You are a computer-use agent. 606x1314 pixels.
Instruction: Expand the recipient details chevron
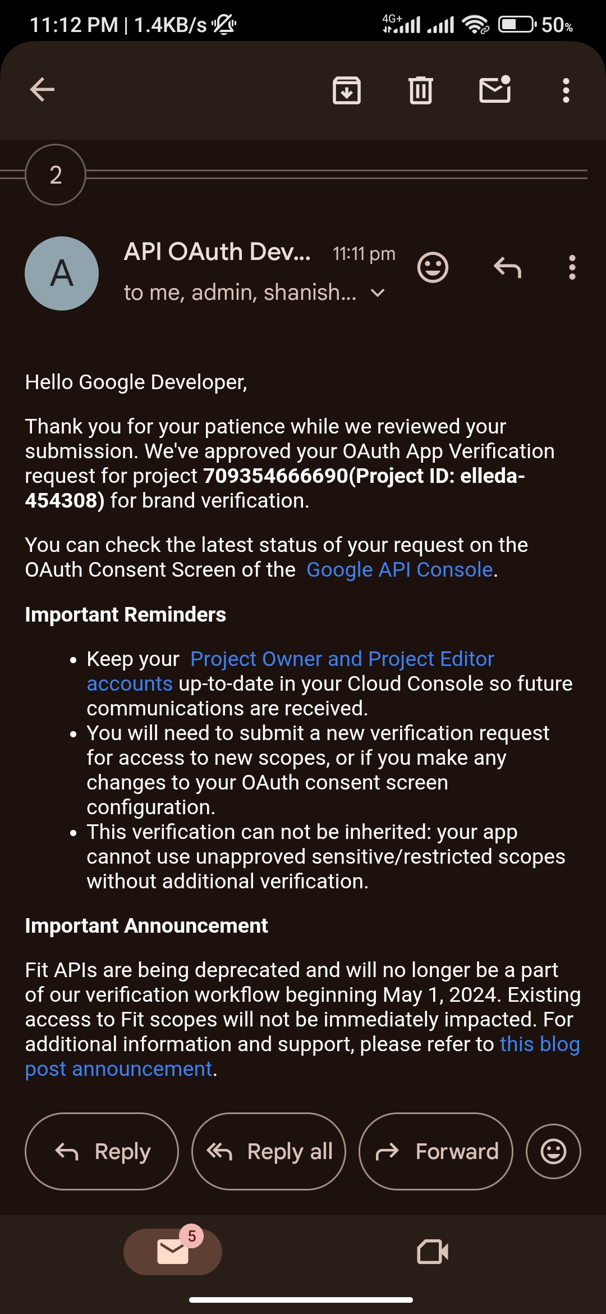tap(378, 293)
